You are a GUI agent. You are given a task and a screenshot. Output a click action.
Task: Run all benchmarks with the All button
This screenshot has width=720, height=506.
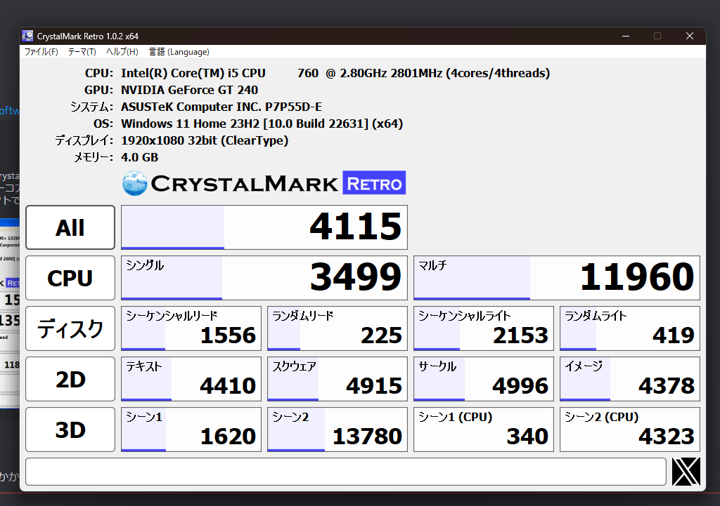click(70, 227)
